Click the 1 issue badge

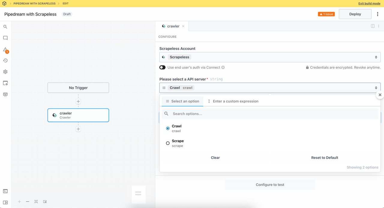point(326,14)
